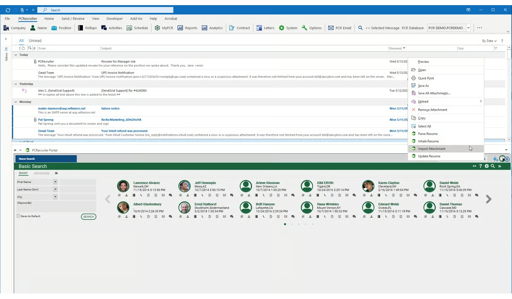The width and height of the screenshot is (512, 299).
Task: Open Rollups from the ribbon
Action: tap(87, 28)
